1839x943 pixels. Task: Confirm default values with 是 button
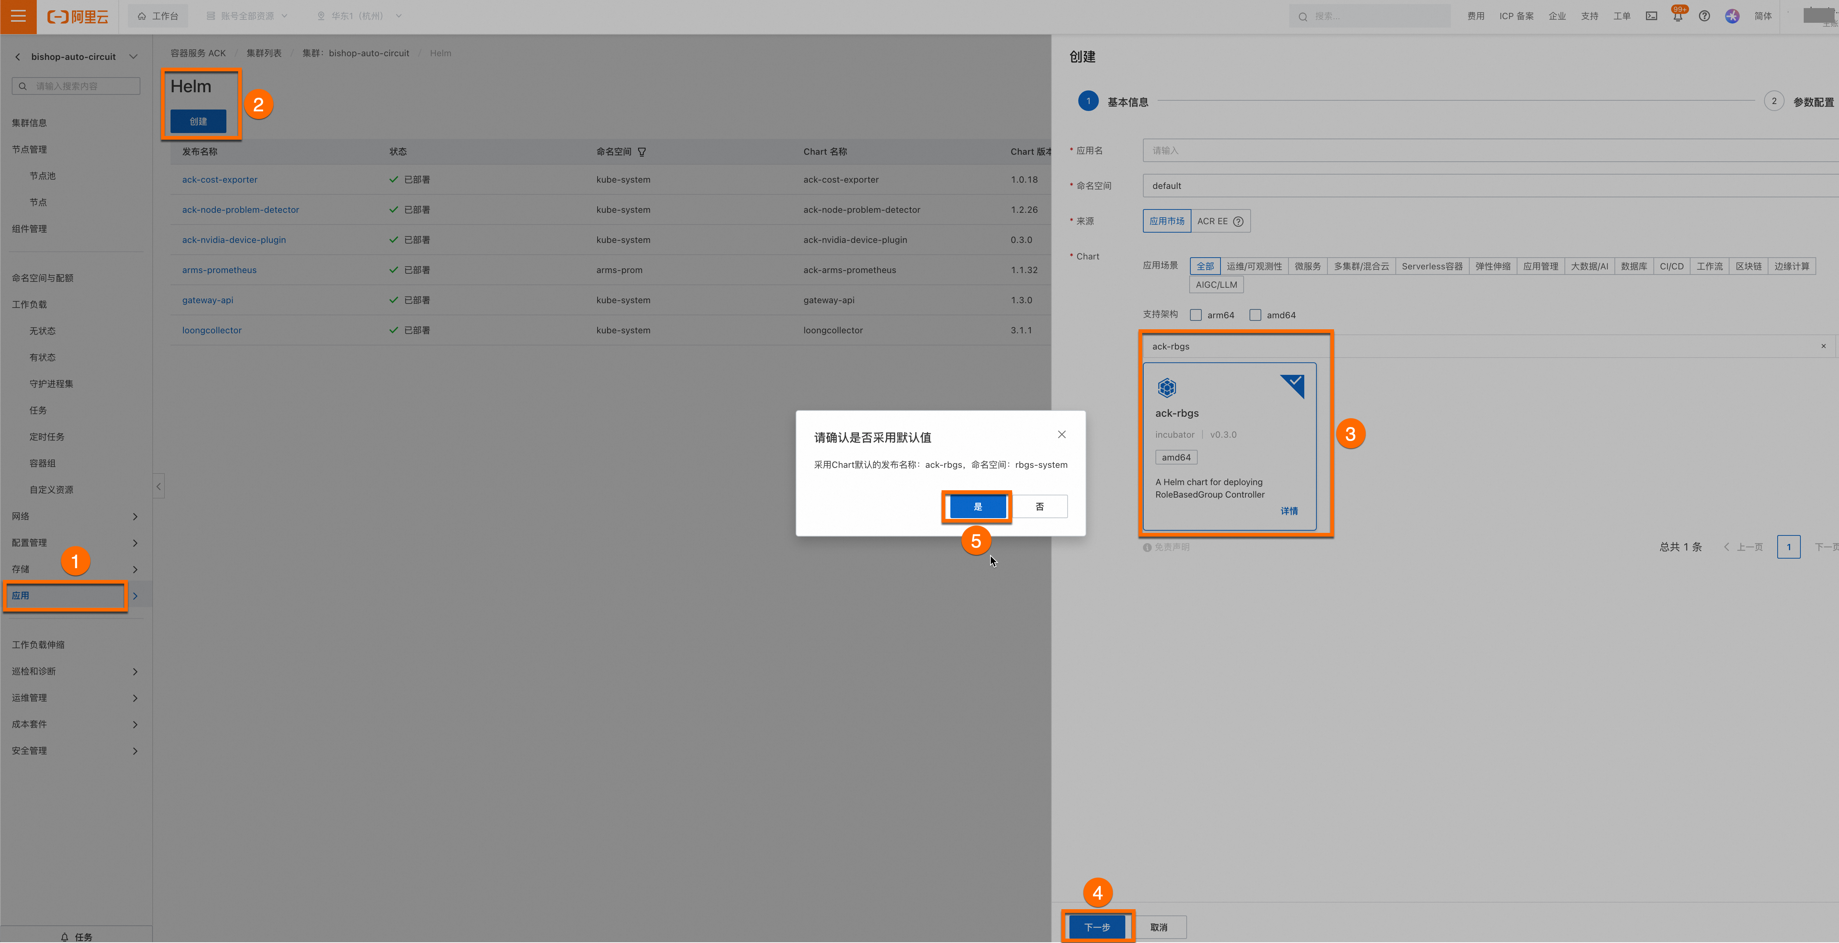point(977,506)
